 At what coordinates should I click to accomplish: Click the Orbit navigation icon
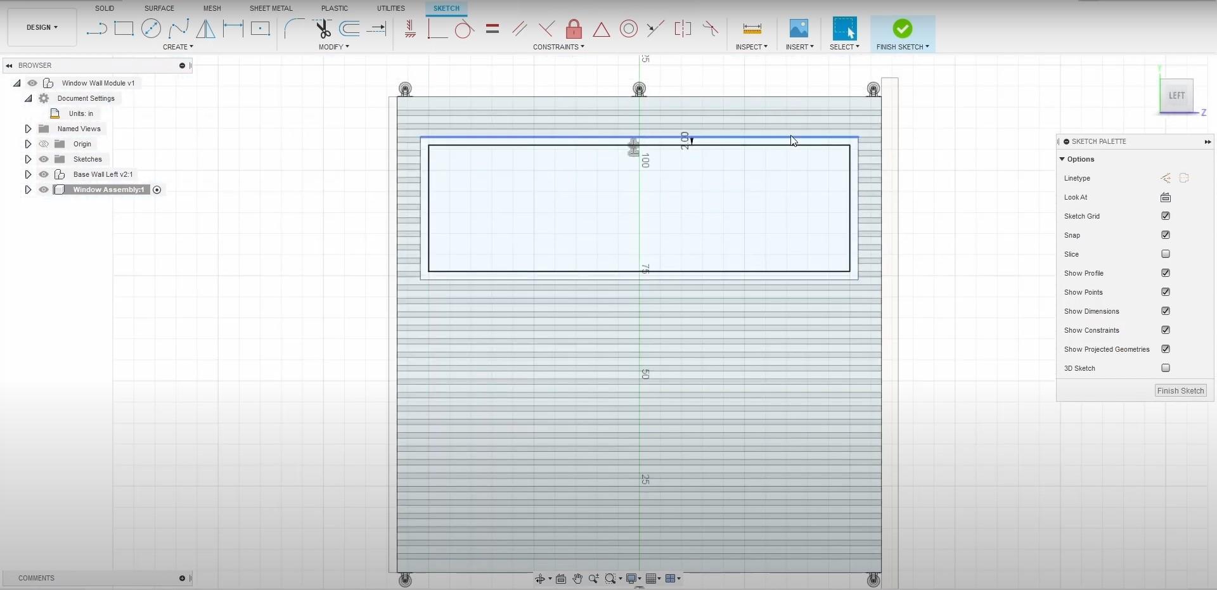click(540, 579)
